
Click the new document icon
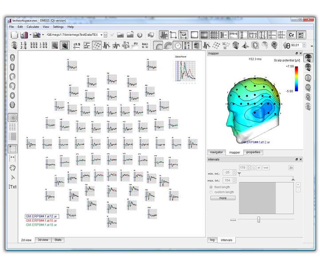pyautogui.click(x=14, y=35)
